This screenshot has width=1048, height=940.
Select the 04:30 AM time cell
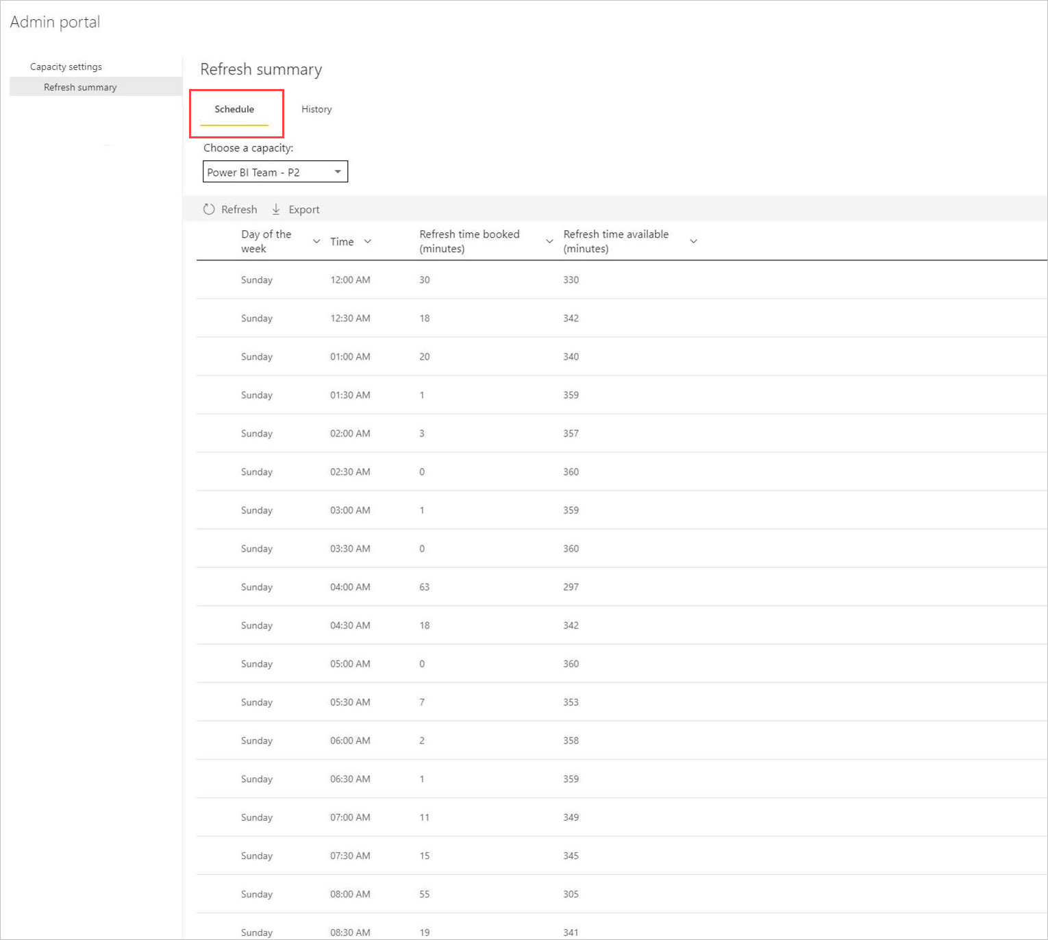[350, 625]
